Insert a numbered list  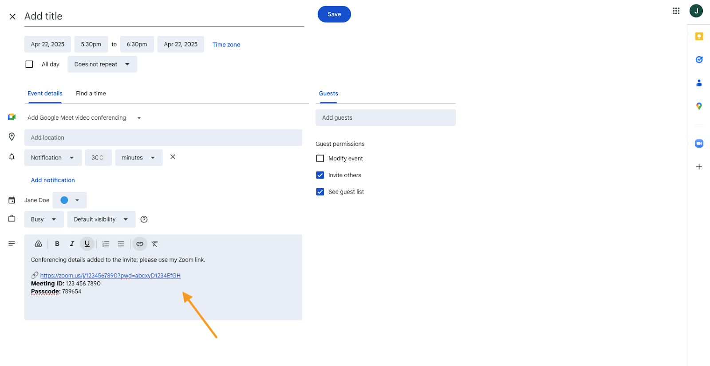click(x=106, y=244)
